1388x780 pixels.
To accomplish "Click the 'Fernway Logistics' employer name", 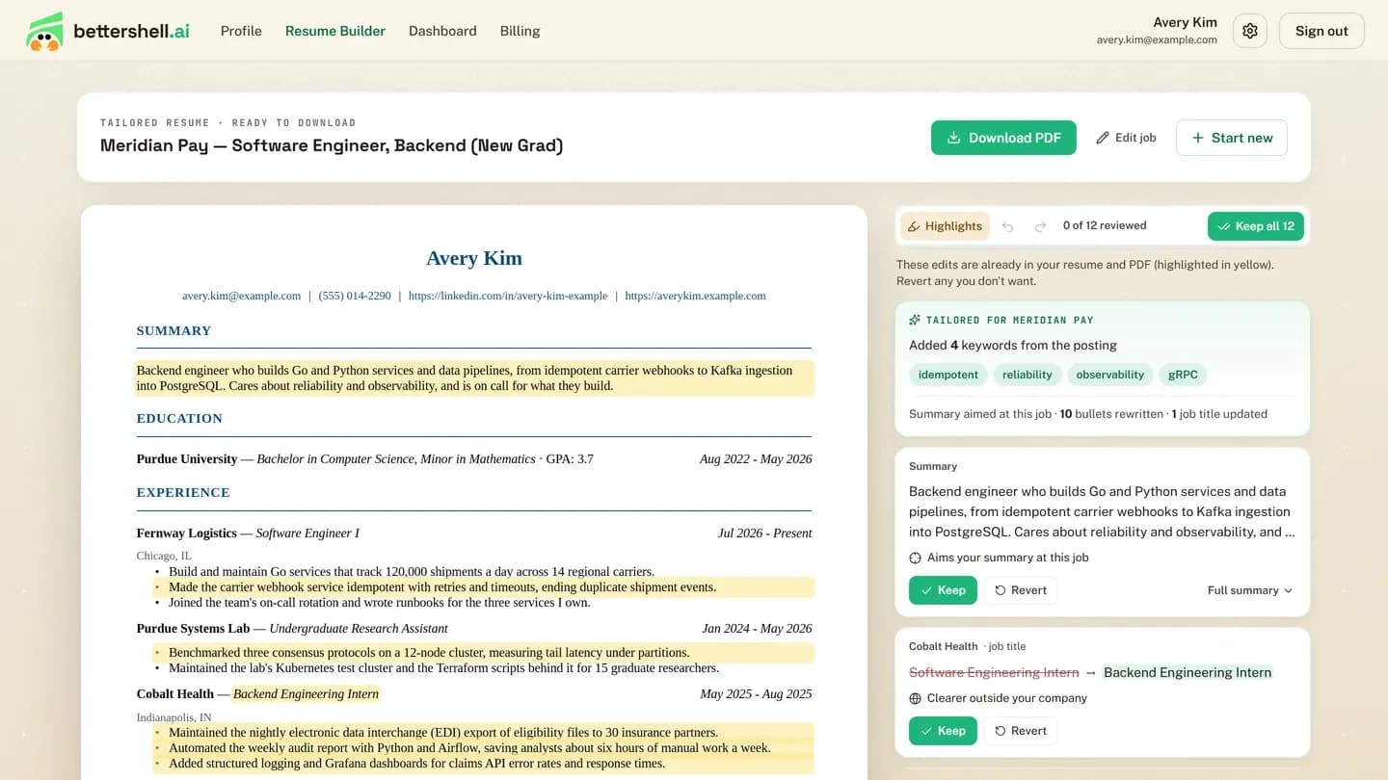I will pyautogui.click(x=186, y=533).
